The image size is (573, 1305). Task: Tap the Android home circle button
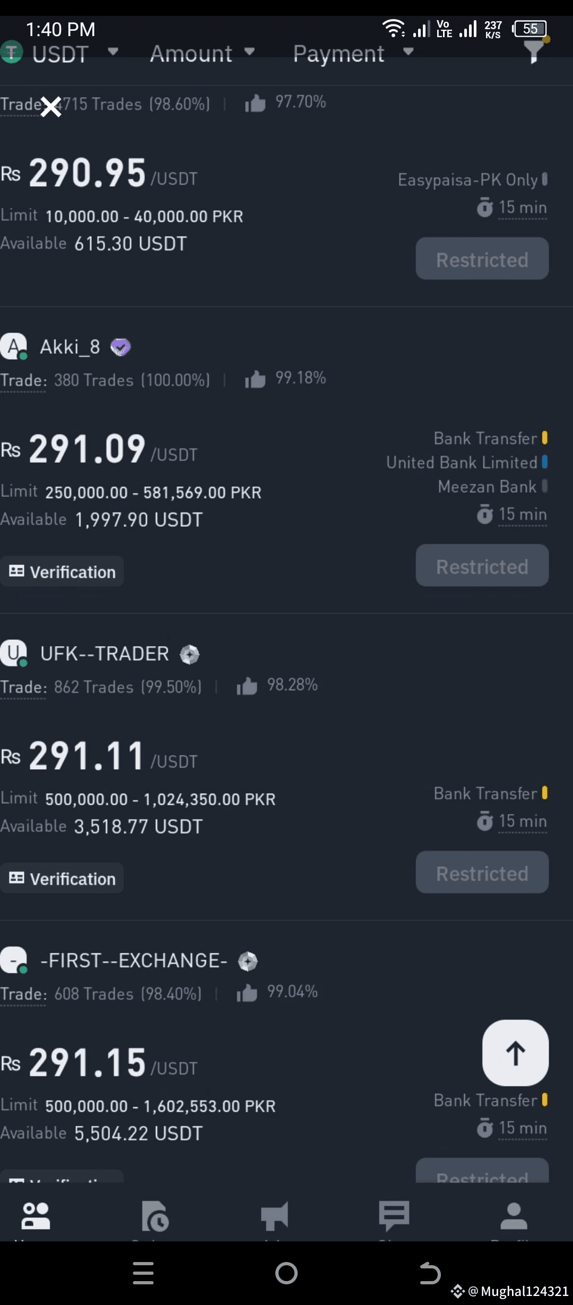[x=286, y=1273]
